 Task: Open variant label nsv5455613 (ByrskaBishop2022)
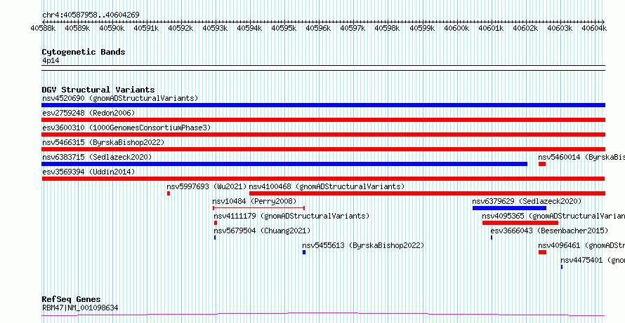click(363, 245)
